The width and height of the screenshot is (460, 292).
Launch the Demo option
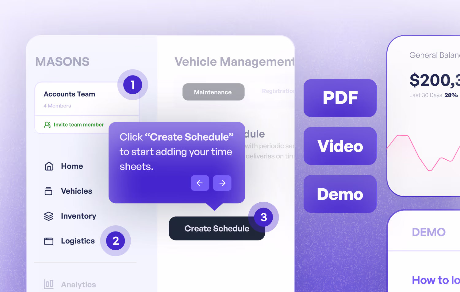(340, 194)
